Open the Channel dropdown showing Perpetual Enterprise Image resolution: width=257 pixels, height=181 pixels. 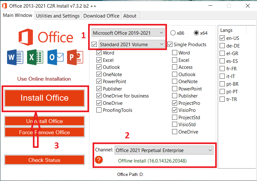(164, 150)
